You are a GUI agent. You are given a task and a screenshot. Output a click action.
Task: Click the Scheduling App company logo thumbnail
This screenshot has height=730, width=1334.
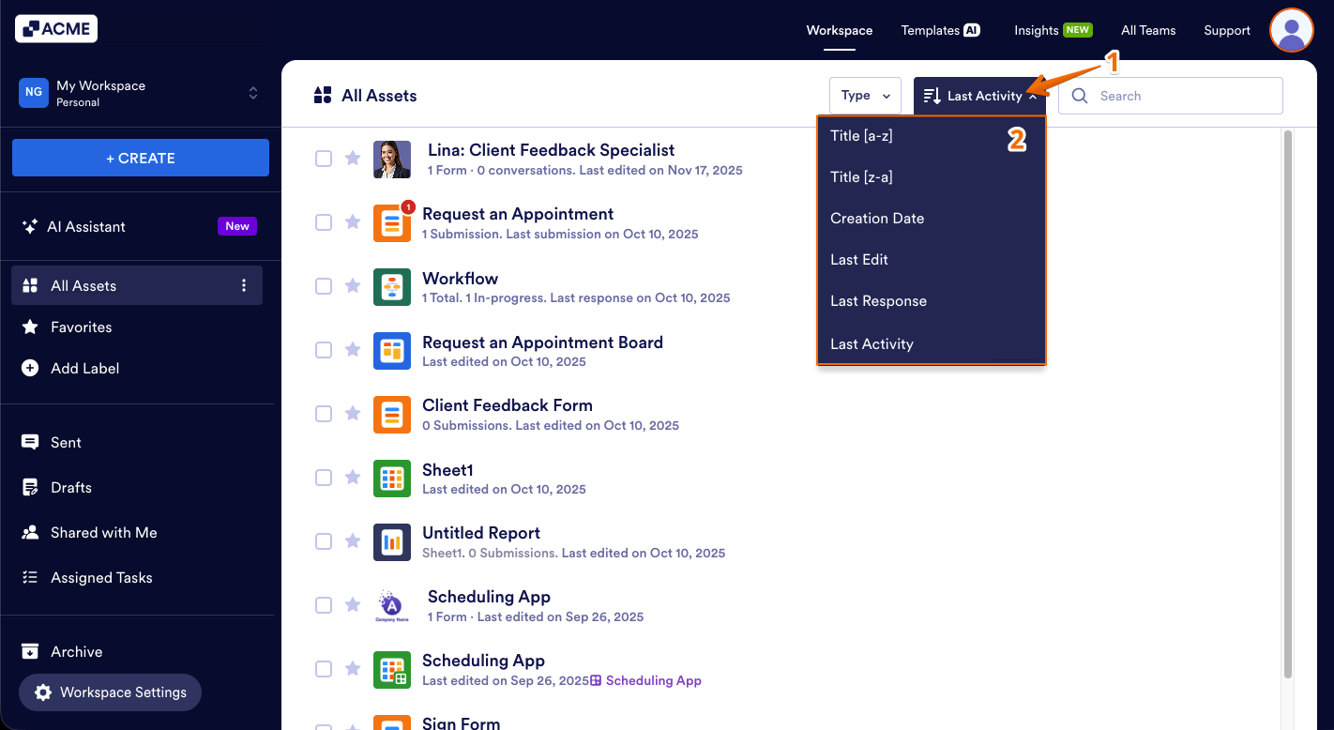pos(391,605)
